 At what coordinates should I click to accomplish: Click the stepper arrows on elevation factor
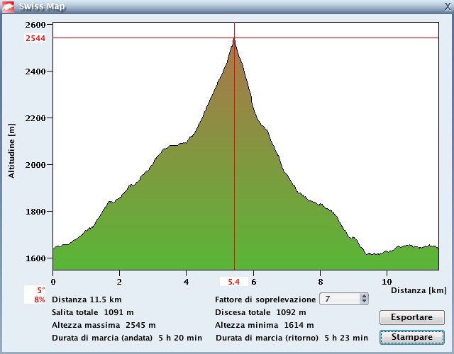(x=365, y=299)
